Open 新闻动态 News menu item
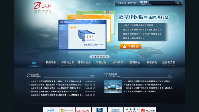The image size is (199, 112). click(51, 63)
